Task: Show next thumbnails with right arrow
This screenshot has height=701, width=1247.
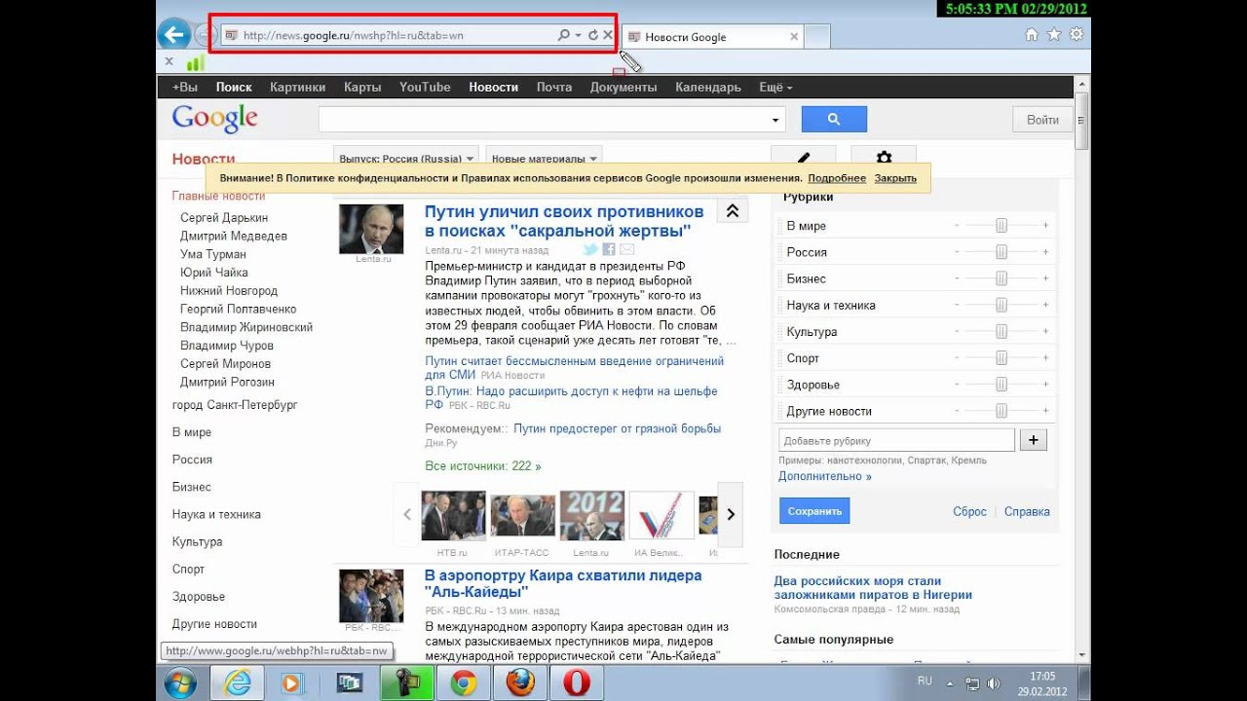Action: (731, 515)
